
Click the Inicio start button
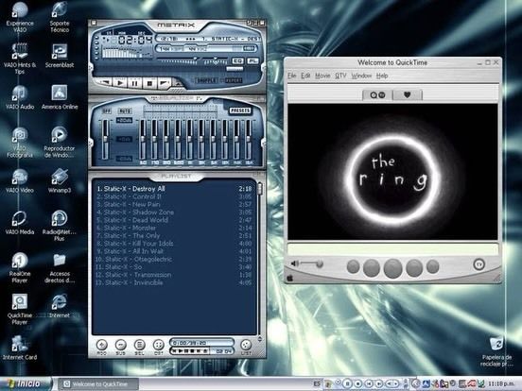pos(26,383)
